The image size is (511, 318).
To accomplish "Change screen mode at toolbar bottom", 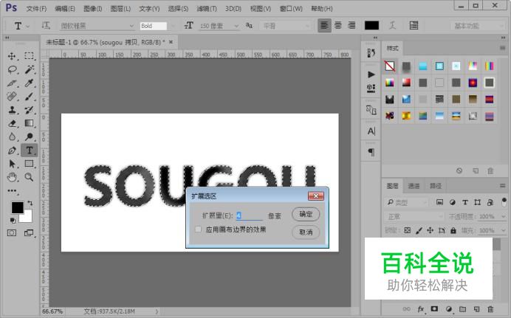I will [x=29, y=232].
